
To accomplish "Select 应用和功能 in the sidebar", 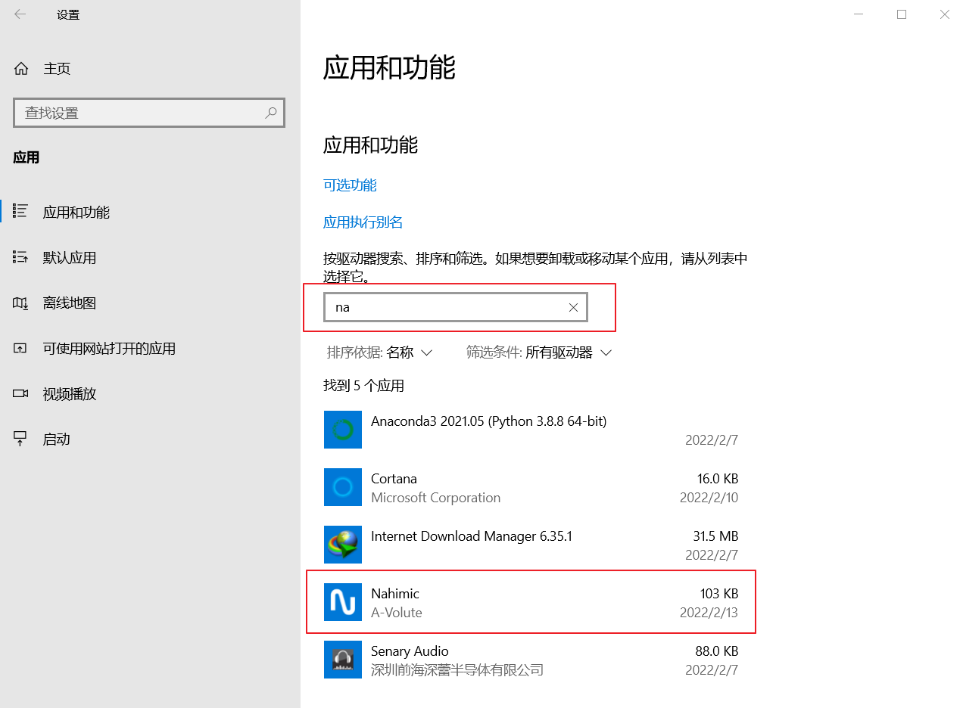I will coord(76,212).
